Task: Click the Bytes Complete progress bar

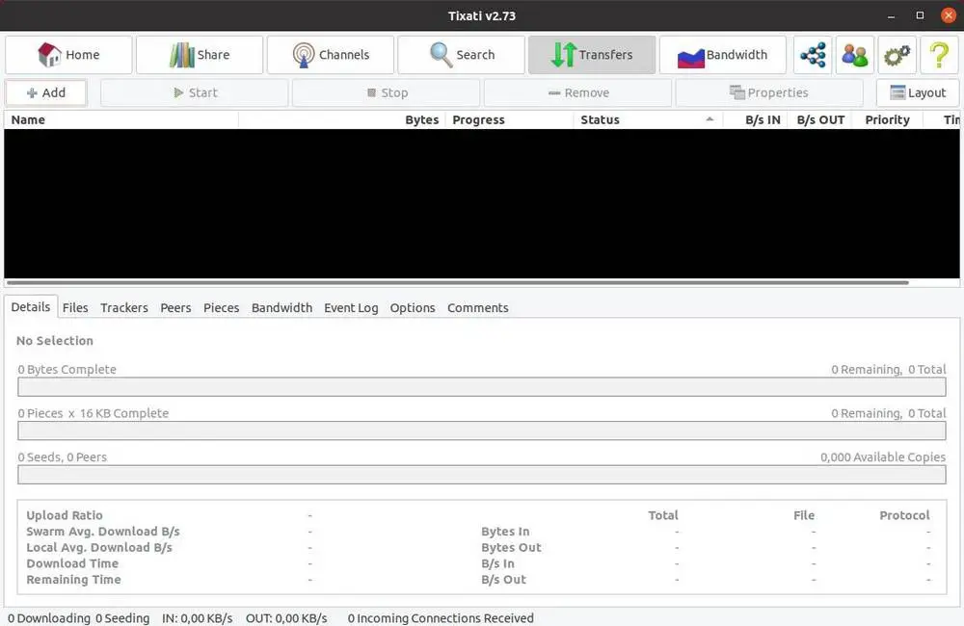Action: coord(481,387)
